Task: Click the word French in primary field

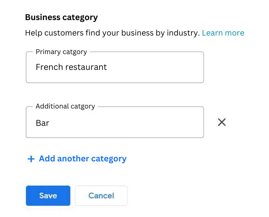Action: pos(49,67)
